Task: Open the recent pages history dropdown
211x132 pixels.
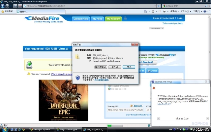Action: point(11,6)
